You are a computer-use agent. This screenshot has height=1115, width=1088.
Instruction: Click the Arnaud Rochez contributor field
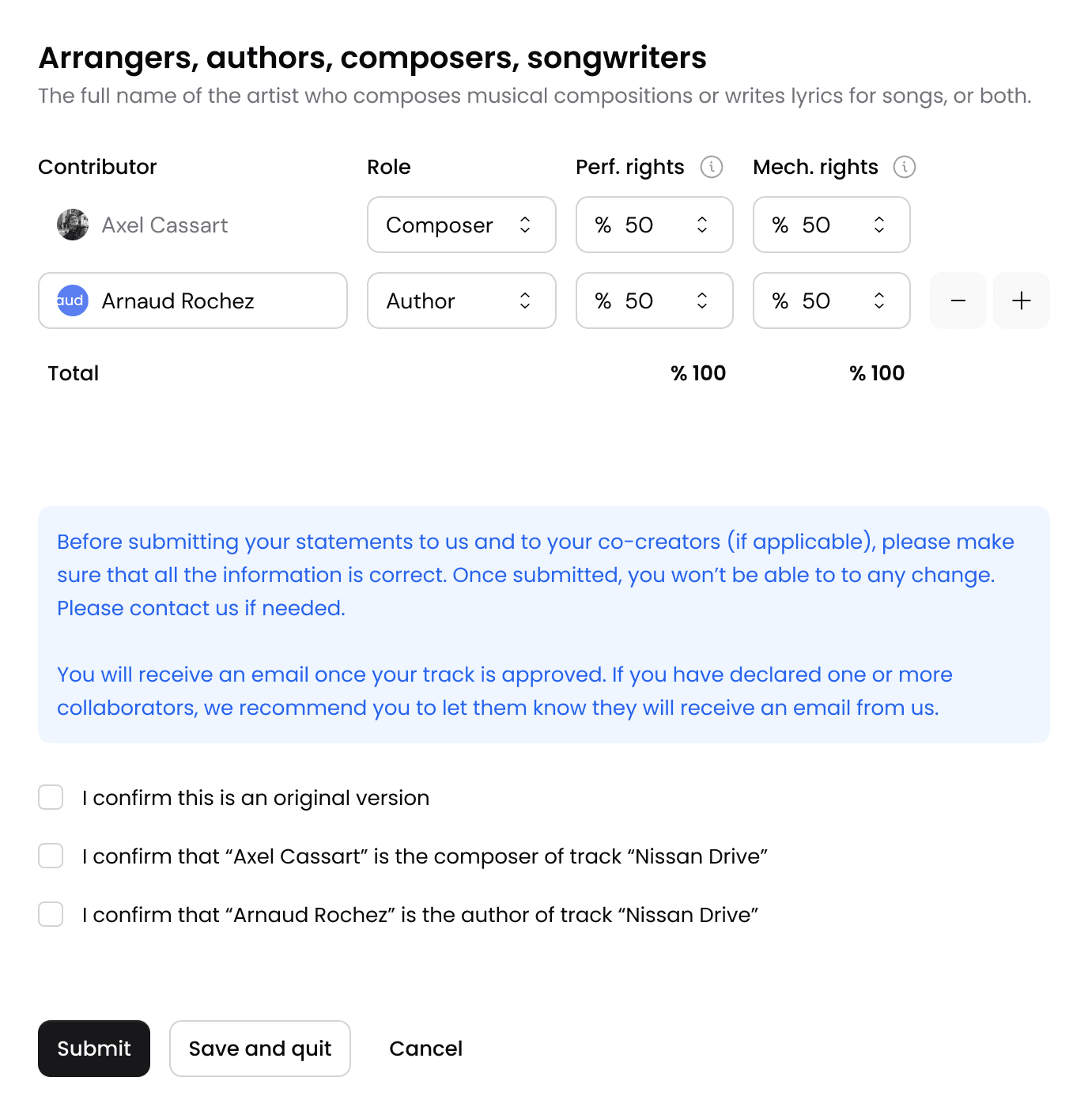tap(193, 300)
